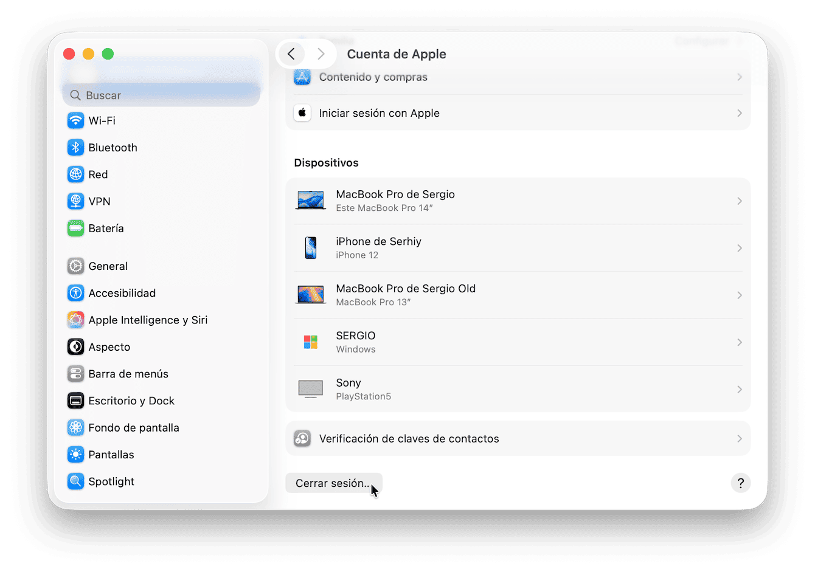Viewport: 815px width, 572px height.
Task: Open the Red network globe icon
Action: click(x=75, y=174)
